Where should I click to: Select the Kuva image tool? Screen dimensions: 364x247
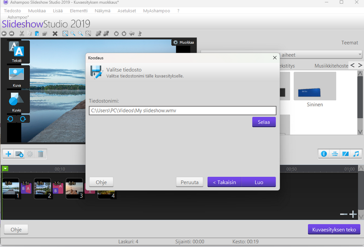tap(16, 77)
